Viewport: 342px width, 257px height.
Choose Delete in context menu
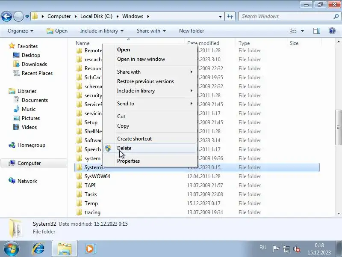(150, 148)
